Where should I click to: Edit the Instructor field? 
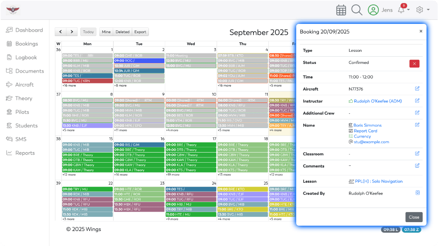pyautogui.click(x=417, y=101)
